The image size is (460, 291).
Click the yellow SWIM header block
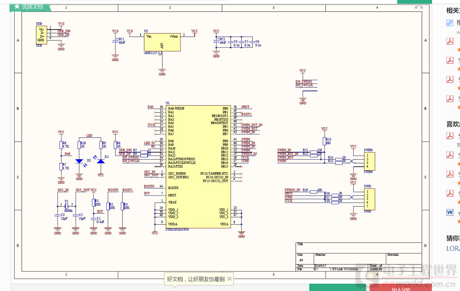[369, 161]
